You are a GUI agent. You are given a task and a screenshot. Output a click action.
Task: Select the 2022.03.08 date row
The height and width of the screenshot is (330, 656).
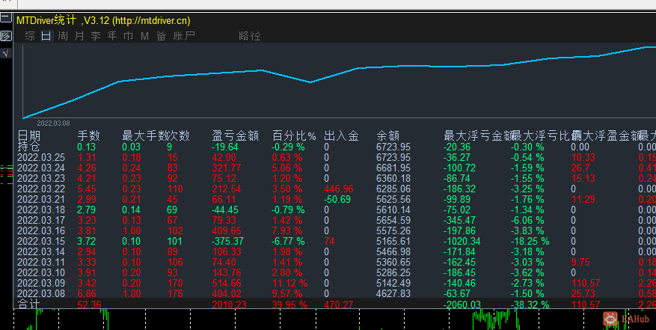[41, 293]
